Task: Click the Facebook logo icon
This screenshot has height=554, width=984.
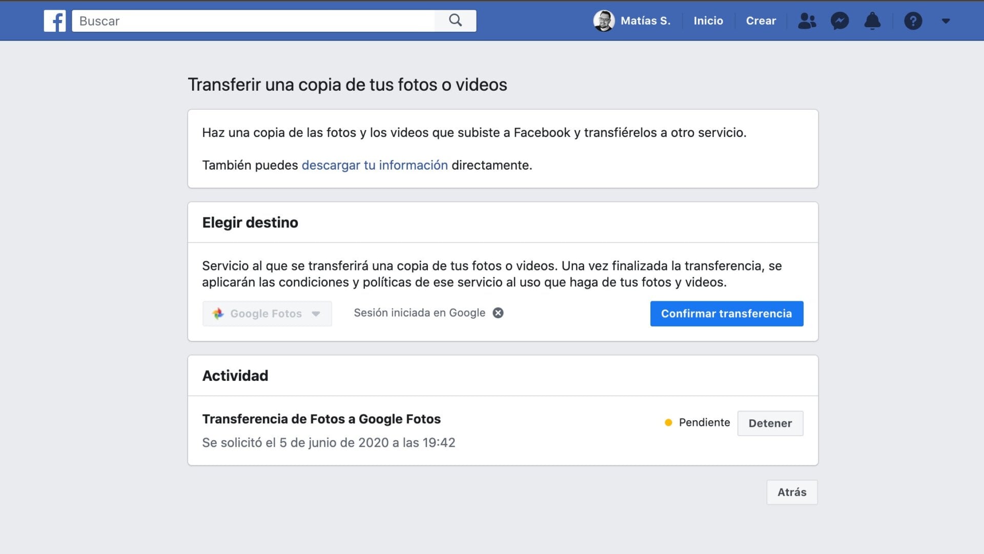Action: [54, 21]
